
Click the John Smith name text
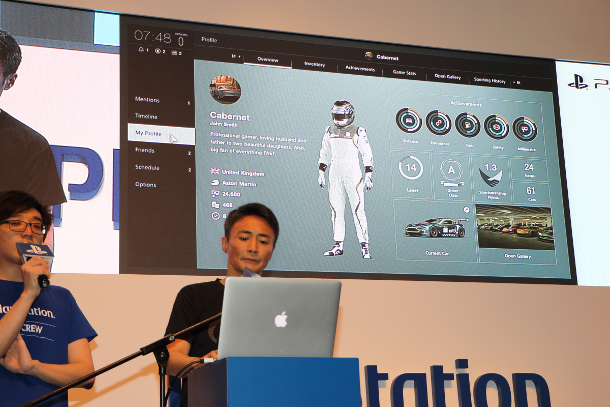tap(224, 124)
